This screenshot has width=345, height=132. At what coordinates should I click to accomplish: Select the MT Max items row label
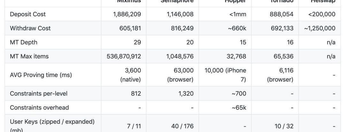pos(29,56)
